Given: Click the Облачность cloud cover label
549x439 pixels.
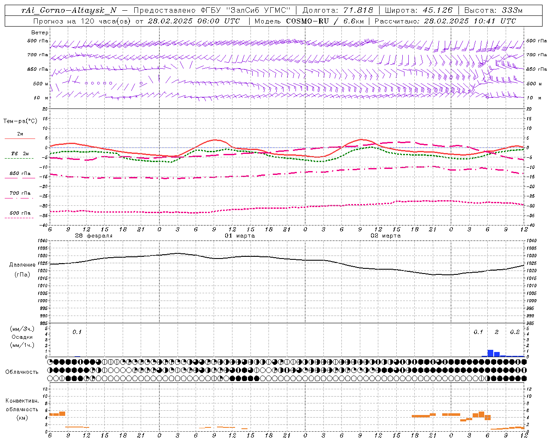Looking at the screenshot, I should pyautogui.click(x=22, y=372).
